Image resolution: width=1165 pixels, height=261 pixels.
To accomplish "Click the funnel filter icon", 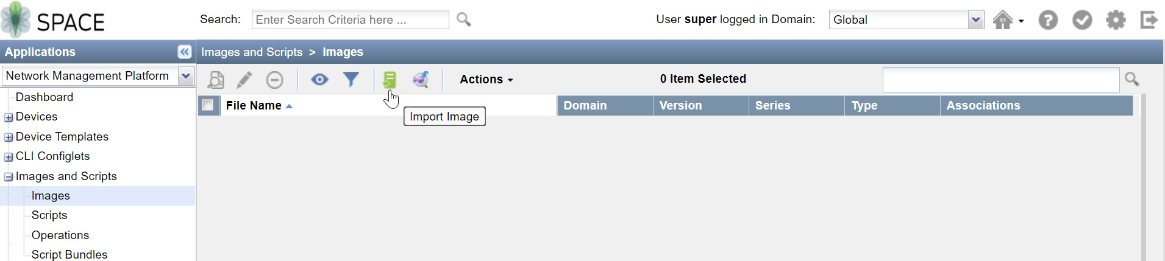I will tap(351, 80).
